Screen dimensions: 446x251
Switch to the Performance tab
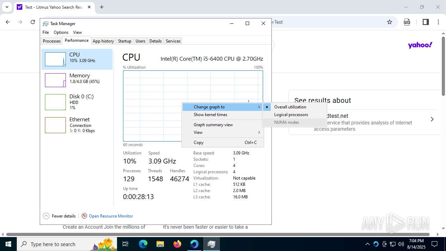77,40
